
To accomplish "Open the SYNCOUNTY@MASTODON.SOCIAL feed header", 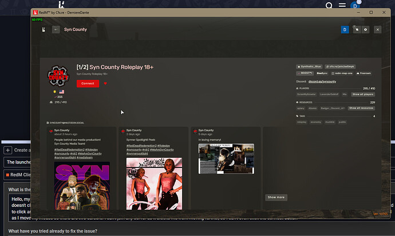I will pyautogui.click(x=65, y=123).
